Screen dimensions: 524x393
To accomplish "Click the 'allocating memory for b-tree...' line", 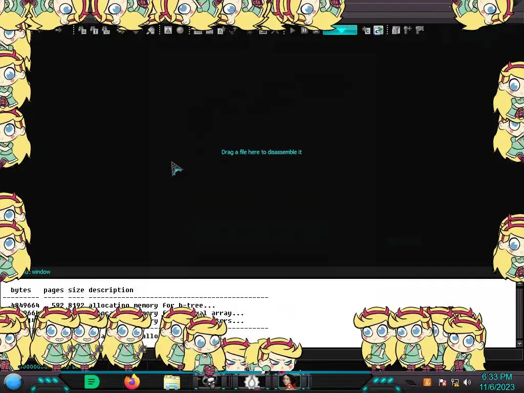I will point(151,305).
